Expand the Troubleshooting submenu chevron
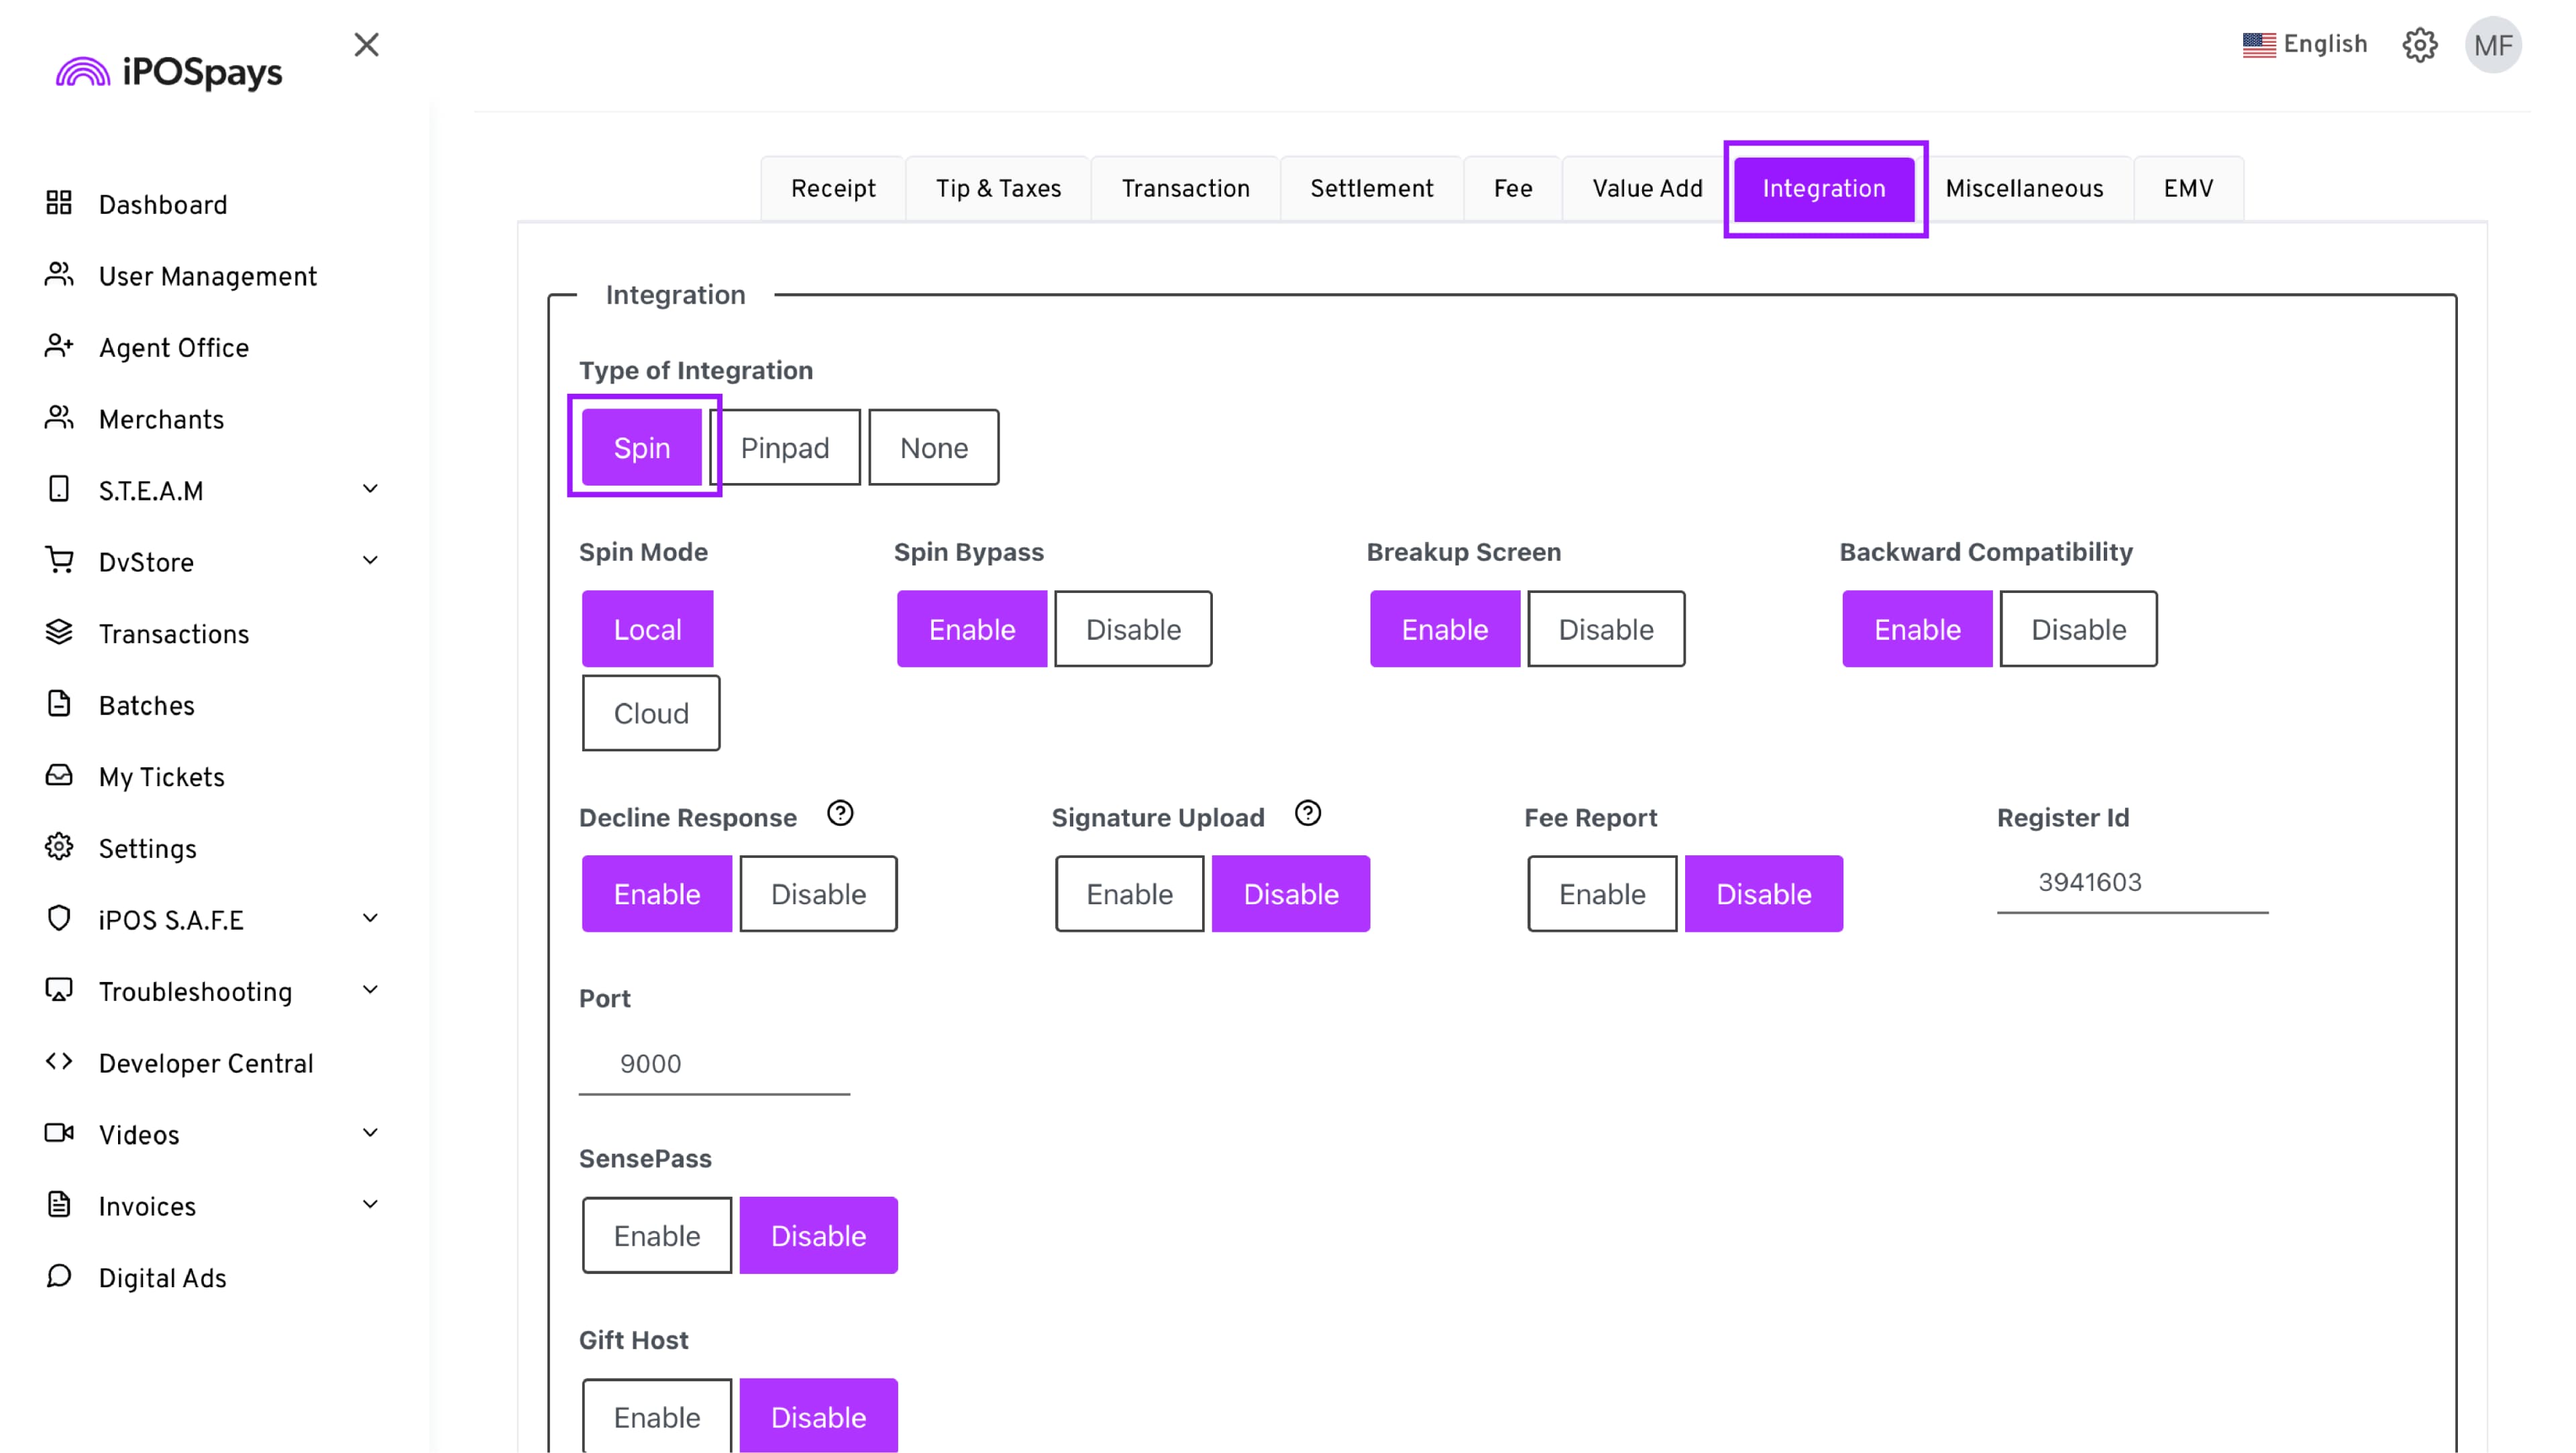 369,991
